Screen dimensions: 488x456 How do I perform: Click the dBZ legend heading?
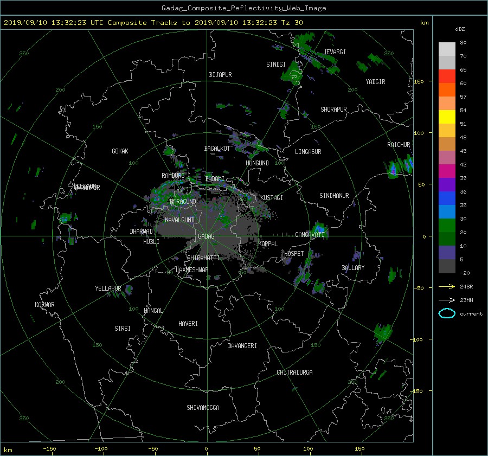click(x=460, y=29)
